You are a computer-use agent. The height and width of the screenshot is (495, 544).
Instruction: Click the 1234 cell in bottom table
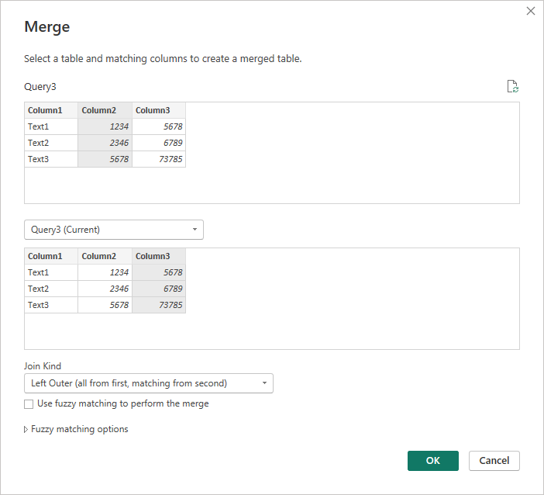click(105, 272)
